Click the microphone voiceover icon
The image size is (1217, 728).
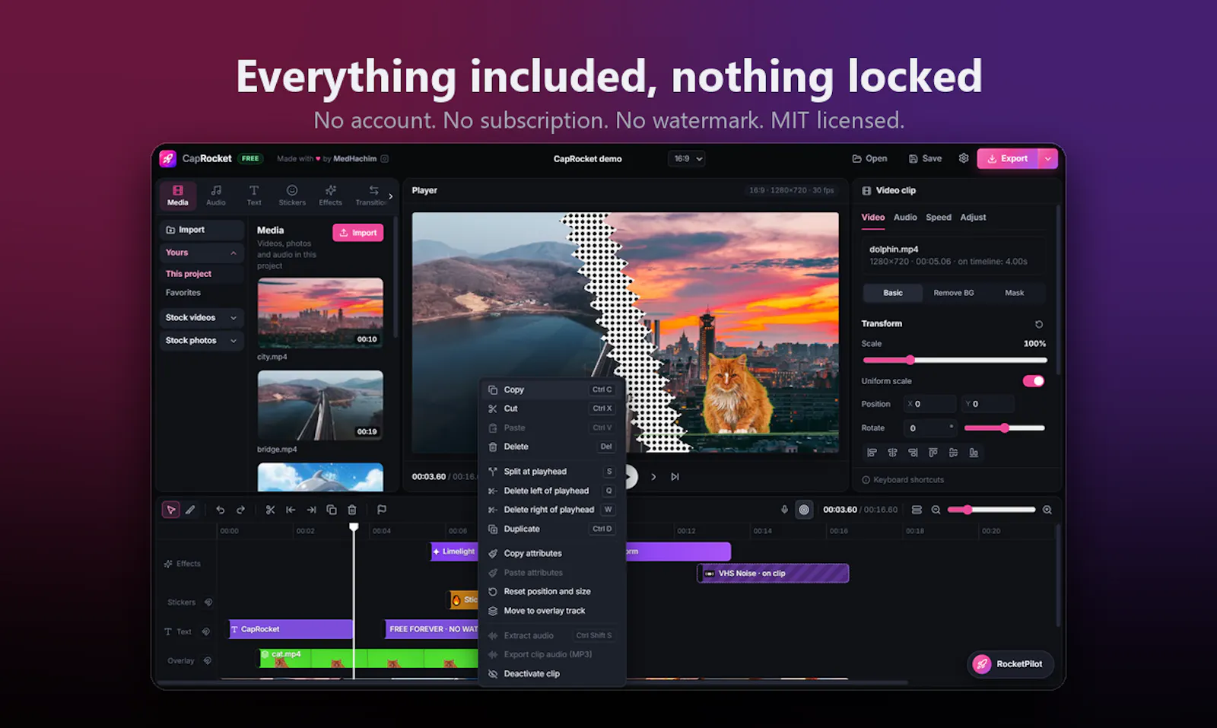[x=784, y=510]
